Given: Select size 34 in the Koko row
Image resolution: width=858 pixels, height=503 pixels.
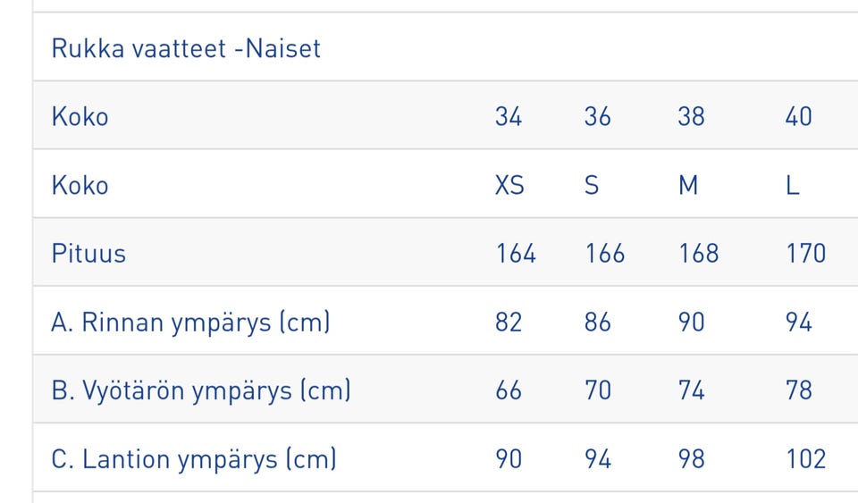Looking at the screenshot, I should (509, 117).
